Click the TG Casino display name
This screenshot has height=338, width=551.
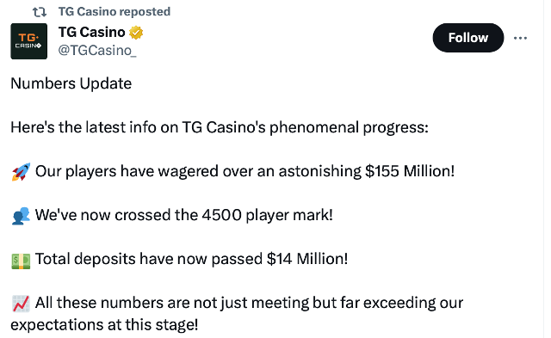coord(92,33)
